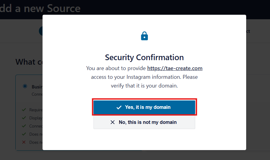
Task: Click the "Add a new Source" page title
Action: tap(40, 8)
